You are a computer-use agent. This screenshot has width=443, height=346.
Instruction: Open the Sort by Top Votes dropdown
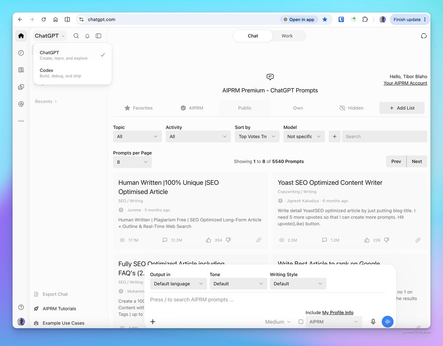tap(257, 136)
